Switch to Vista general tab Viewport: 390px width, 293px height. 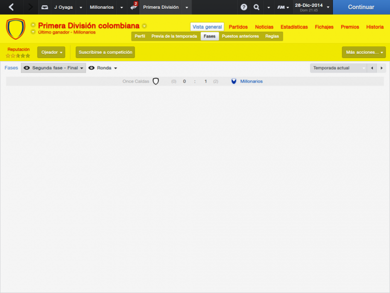click(207, 27)
